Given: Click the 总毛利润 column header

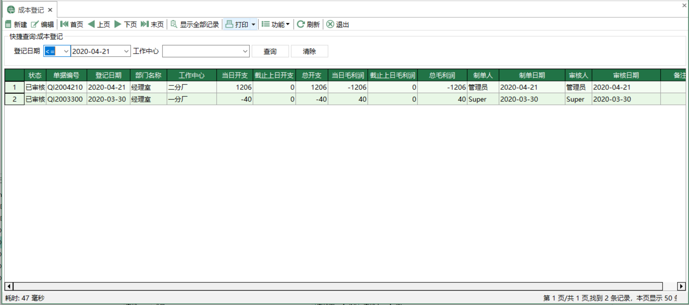Looking at the screenshot, I should pyautogui.click(x=442, y=75).
